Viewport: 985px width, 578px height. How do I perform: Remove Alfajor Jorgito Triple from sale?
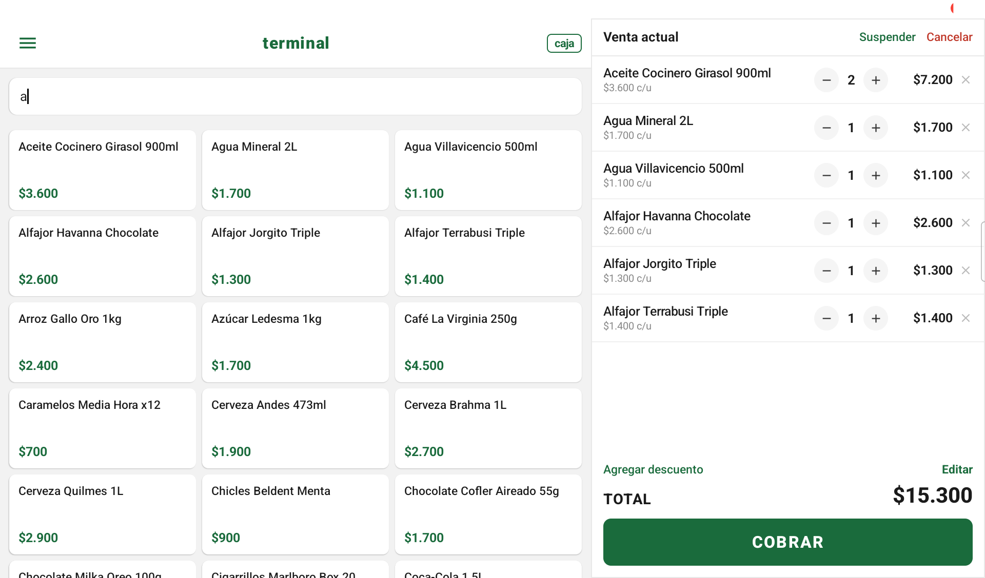tap(966, 271)
